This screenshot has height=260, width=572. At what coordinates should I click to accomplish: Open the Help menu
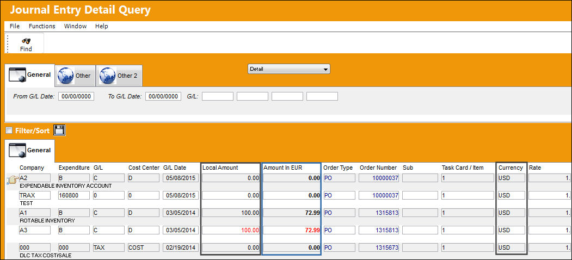click(101, 26)
